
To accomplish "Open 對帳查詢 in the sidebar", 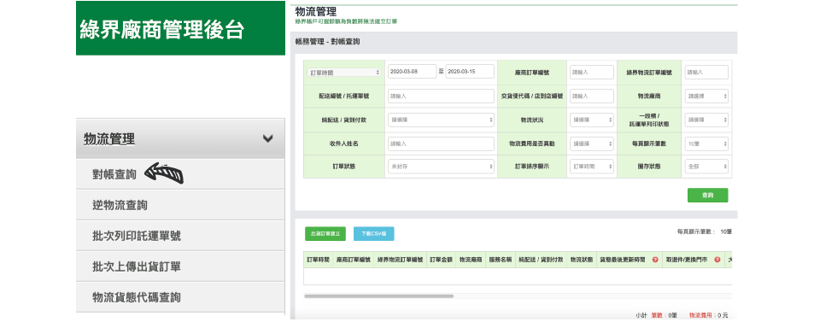I will [180, 174].
